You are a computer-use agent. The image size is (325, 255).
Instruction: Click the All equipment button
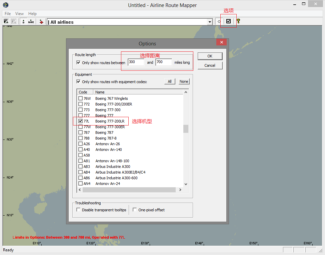[x=170, y=81]
